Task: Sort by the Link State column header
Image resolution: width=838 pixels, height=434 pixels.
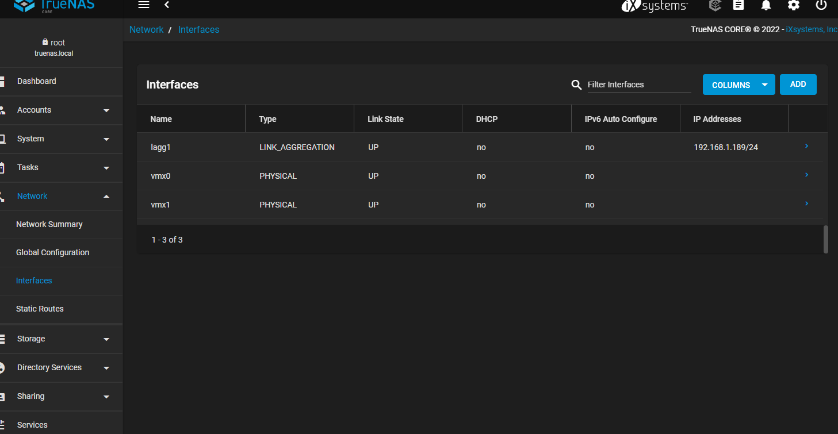Action: click(x=385, y=119)
